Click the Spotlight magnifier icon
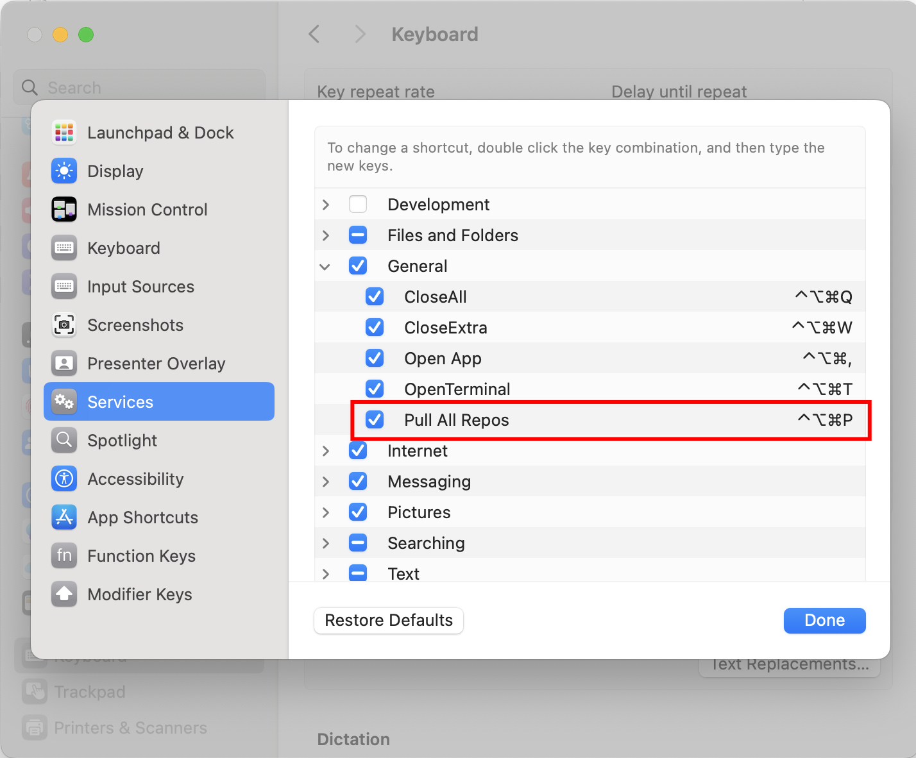Screen dimensions: 916x758 [64, 441]
